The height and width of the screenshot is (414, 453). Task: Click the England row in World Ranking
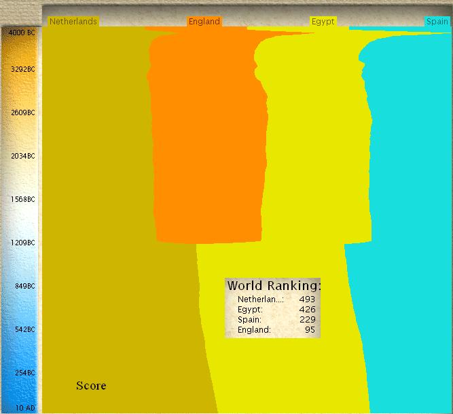[272, 329]
